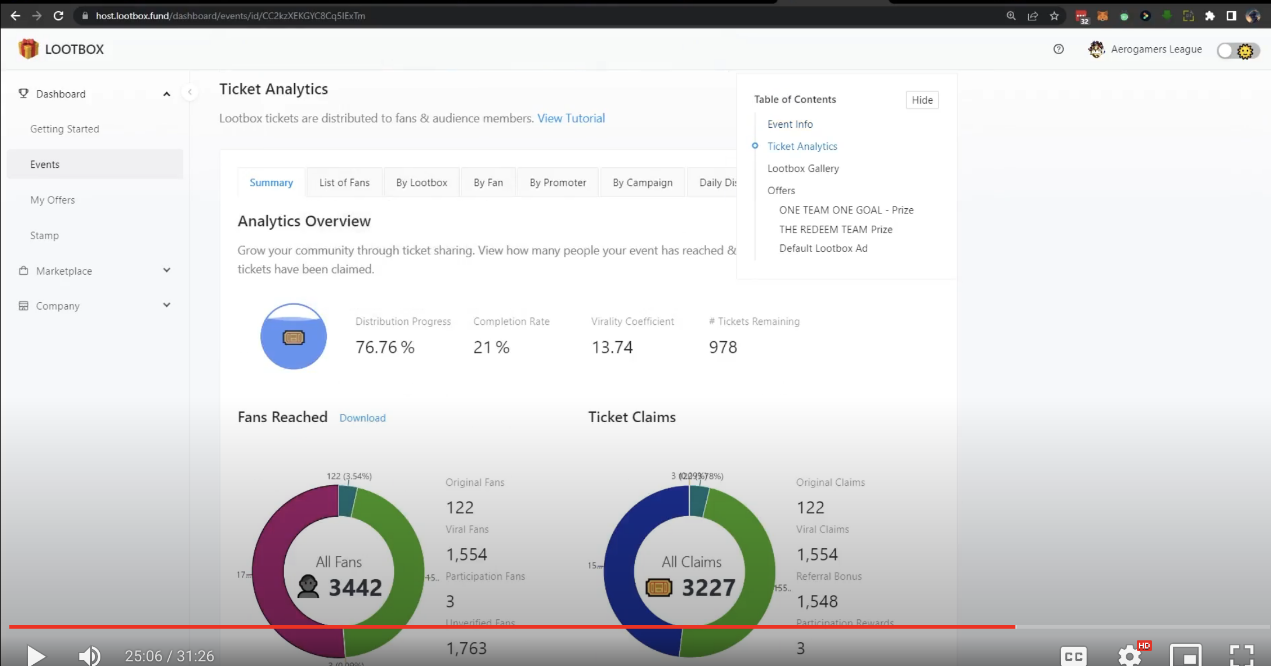Collapse sidebar with the small arrow button
Image resolution: width=1271 pixels, height=666 pixels.
click(x=190, y=92)
